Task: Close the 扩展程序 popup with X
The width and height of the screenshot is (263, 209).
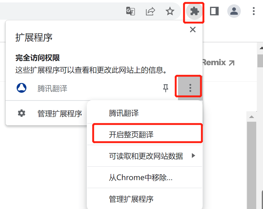Action: click(x=193, y=30)
